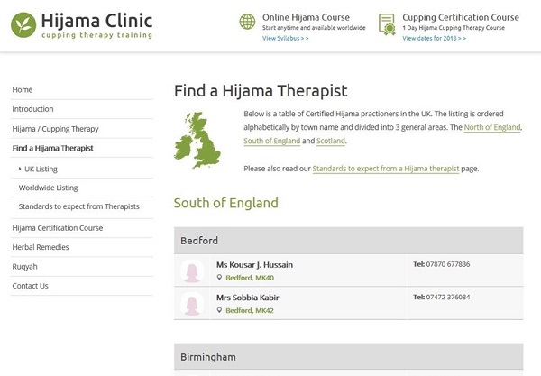Open the Ruqyah sidebar item
The height and width of the screenshot is (376, 541).
(24, 267)
